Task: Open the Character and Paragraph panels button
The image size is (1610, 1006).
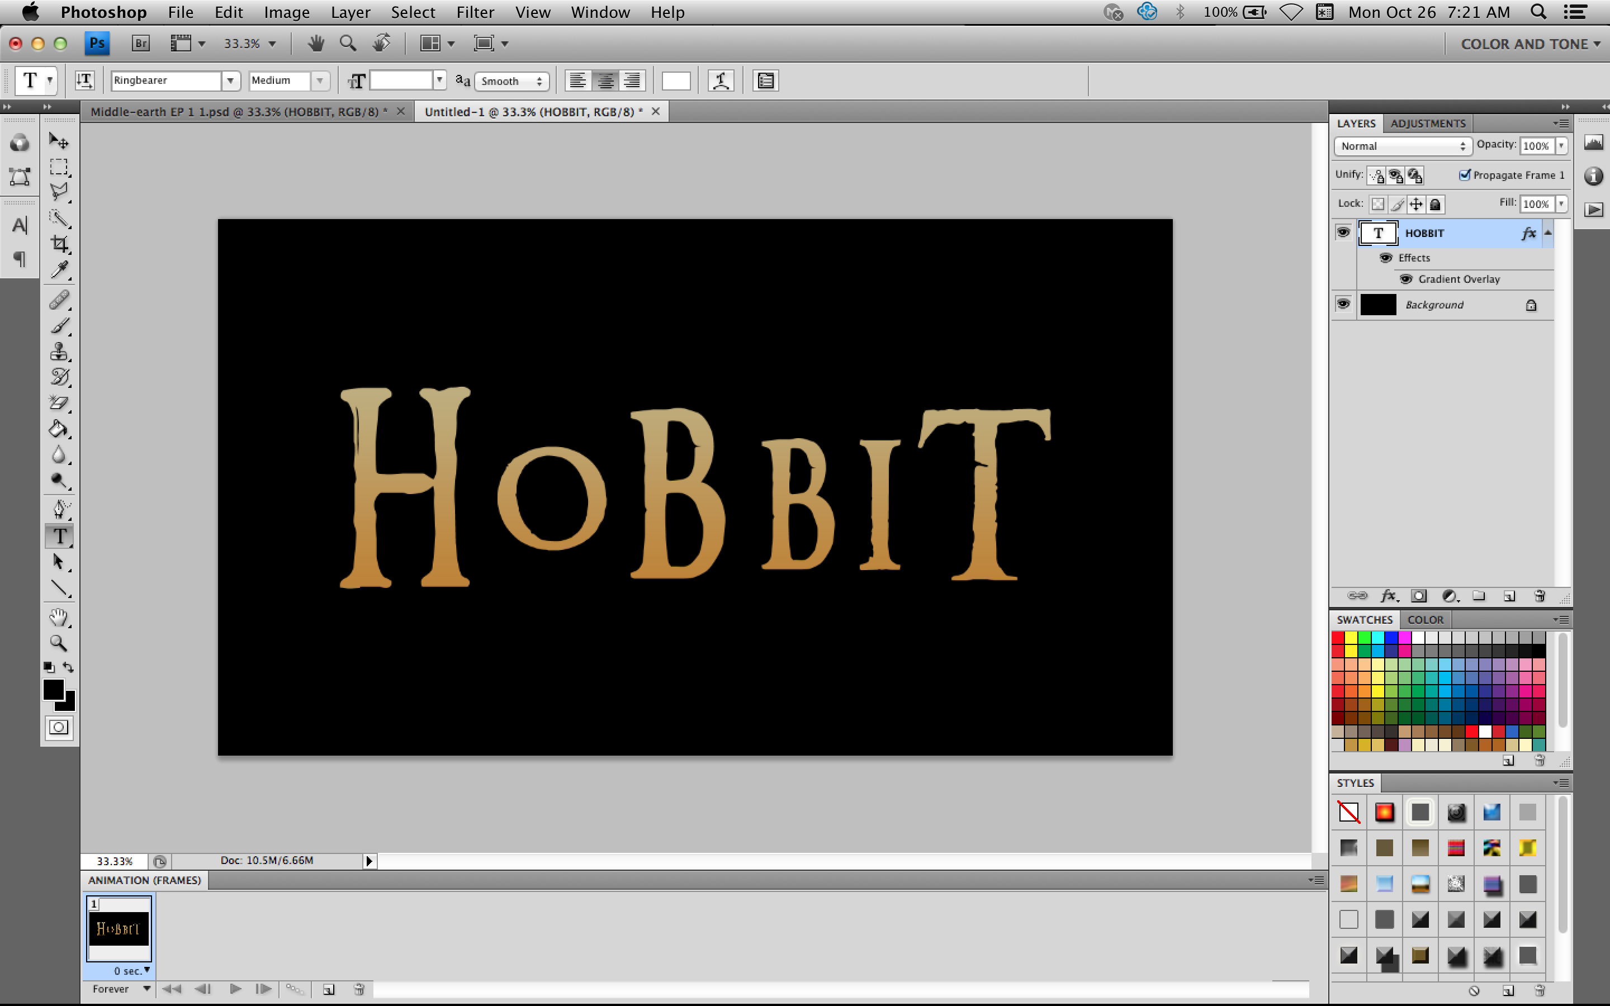Action: 766,80
